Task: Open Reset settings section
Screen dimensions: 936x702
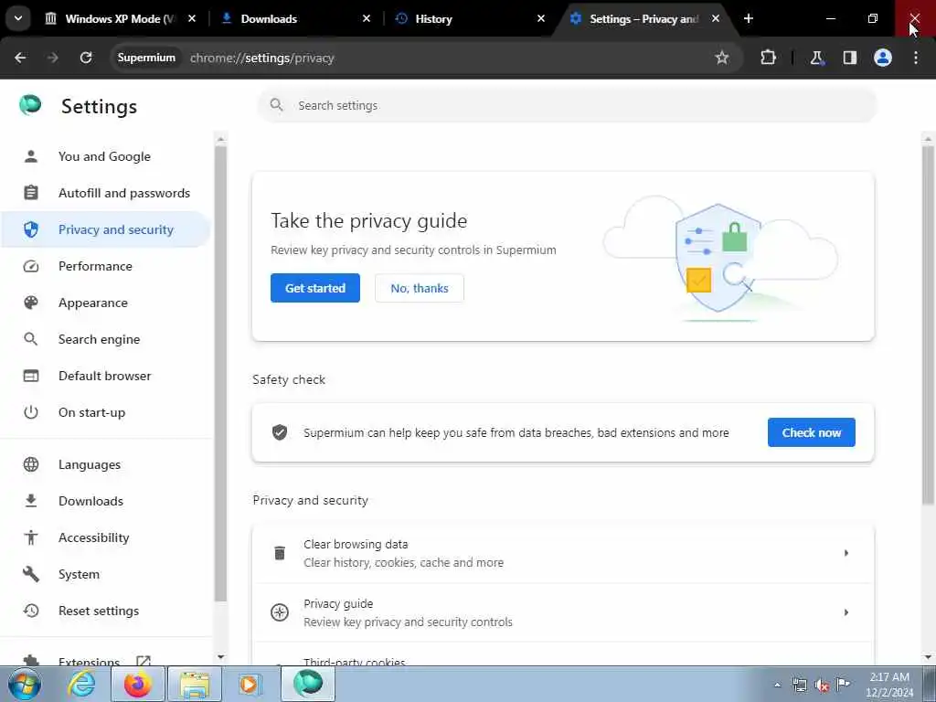Action: (x=105, y=611)
